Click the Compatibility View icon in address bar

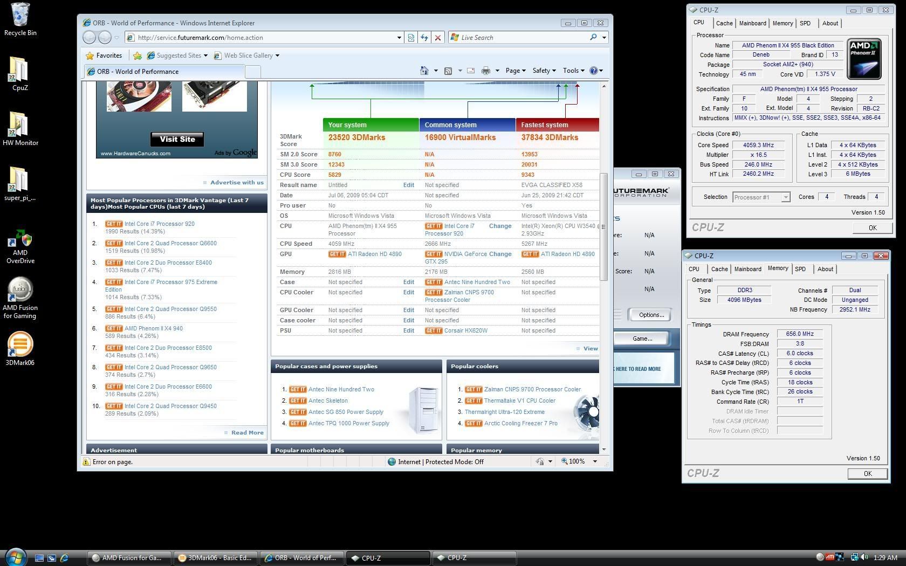click(411, 37)
